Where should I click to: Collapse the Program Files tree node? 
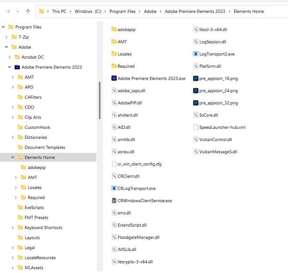point(3,27)
